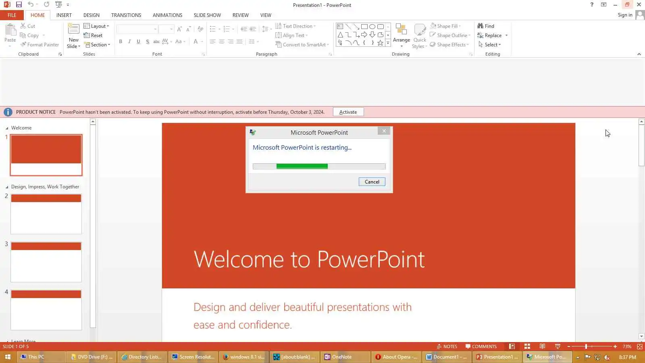Save the presentation from the quick access toolbar
Screen dimensions: 645x363
[19, 4]
